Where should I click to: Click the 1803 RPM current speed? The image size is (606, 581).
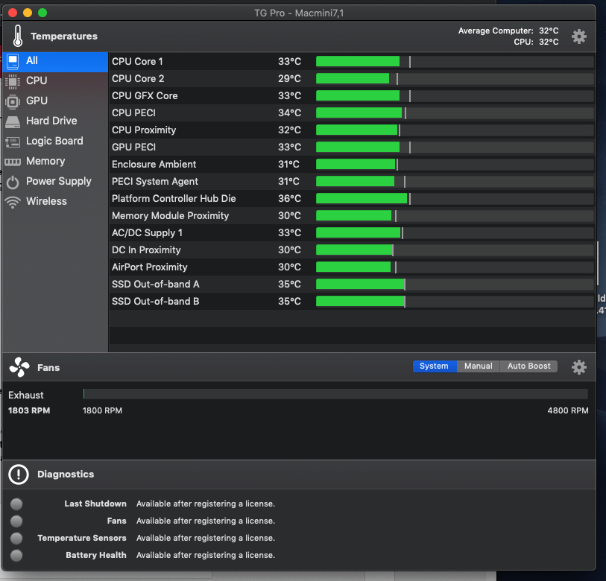[x=29, y=410]
